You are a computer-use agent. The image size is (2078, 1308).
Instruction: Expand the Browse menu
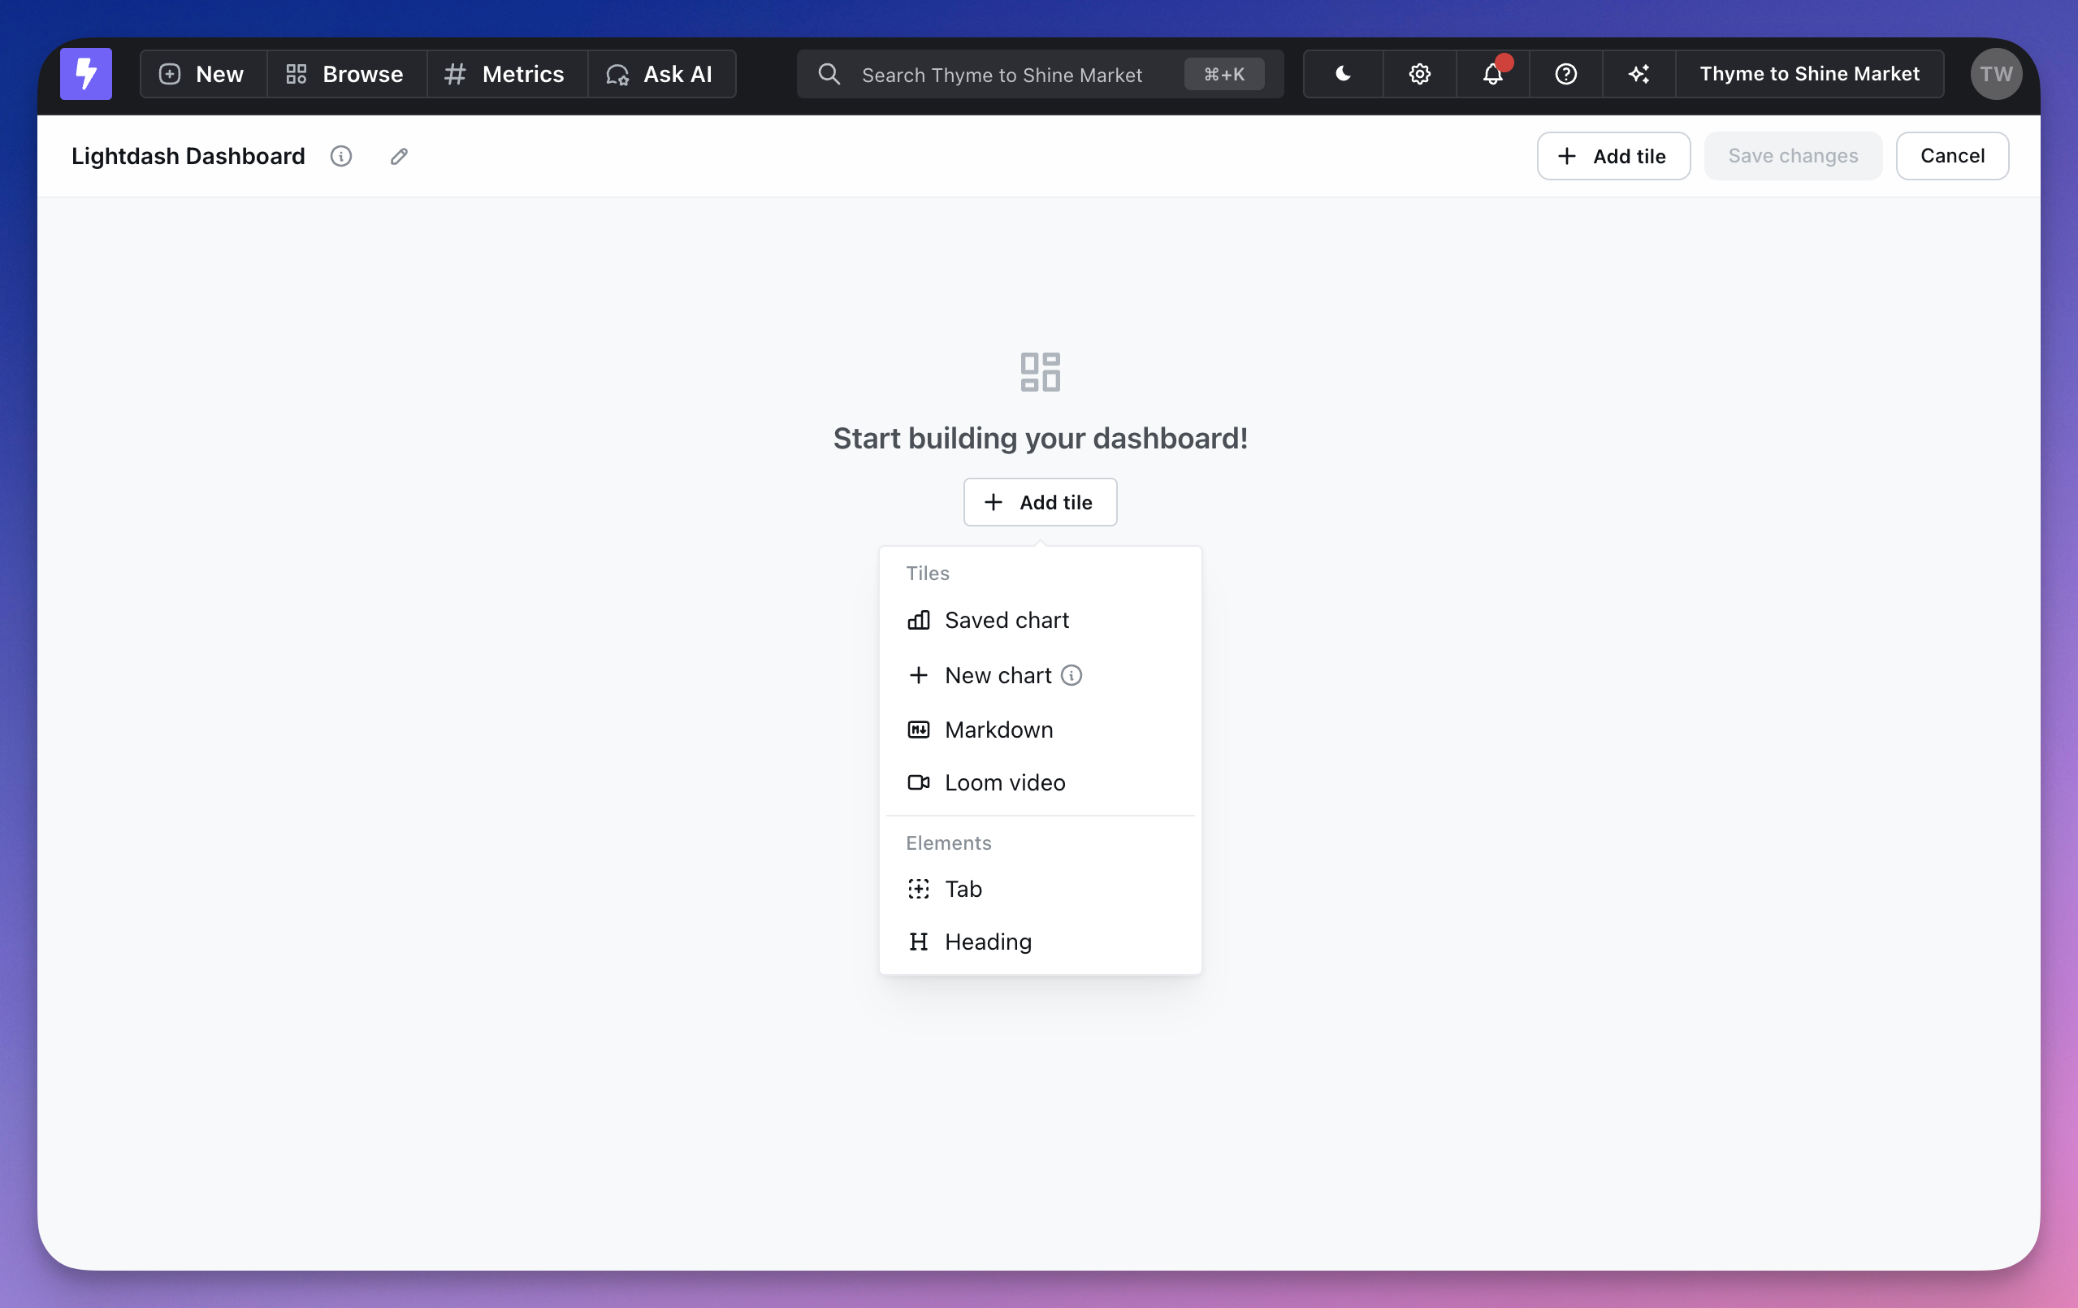pyautogui.click(x=346, y=74)
